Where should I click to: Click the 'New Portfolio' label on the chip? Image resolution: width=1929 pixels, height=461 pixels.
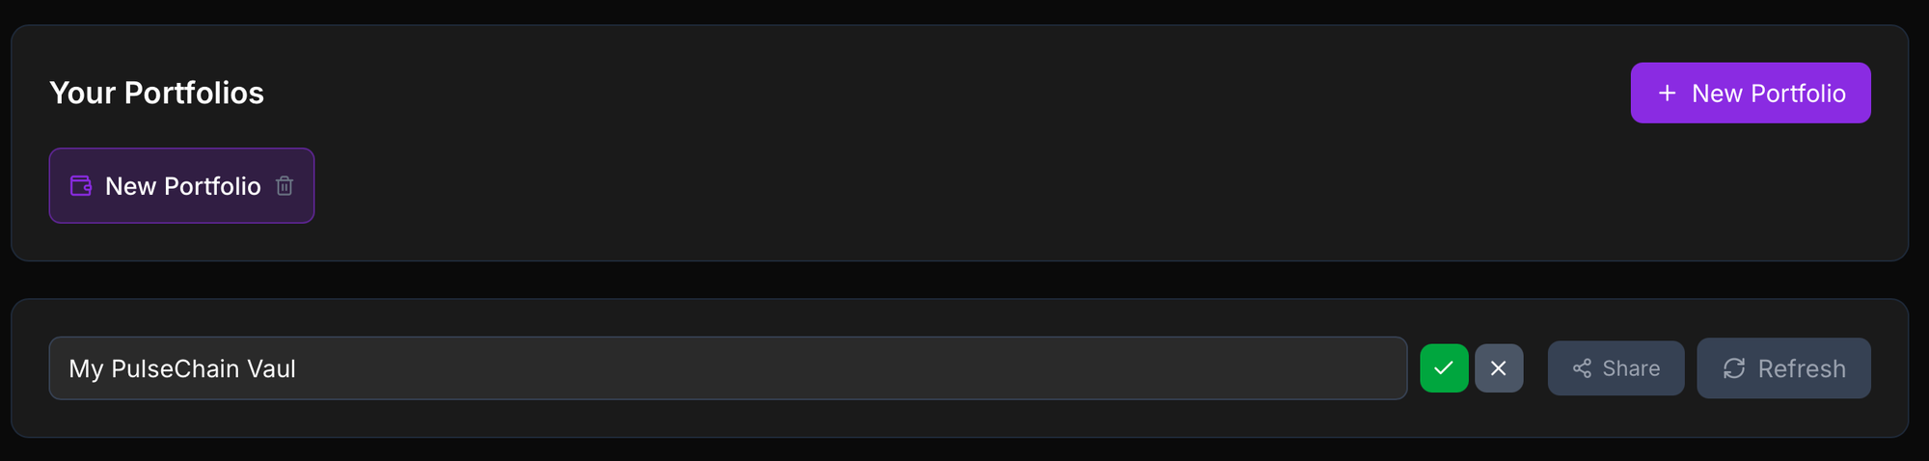pos(183,186)
